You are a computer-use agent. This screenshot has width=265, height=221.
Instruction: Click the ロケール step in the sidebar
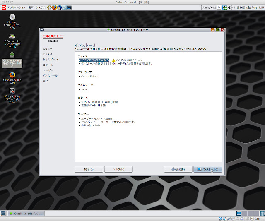pyautogui.click(x=48, y=65)
